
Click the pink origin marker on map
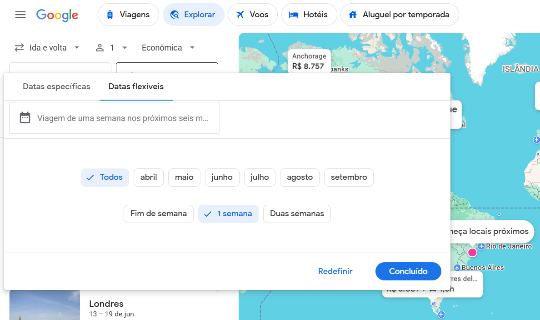point(472,253)
